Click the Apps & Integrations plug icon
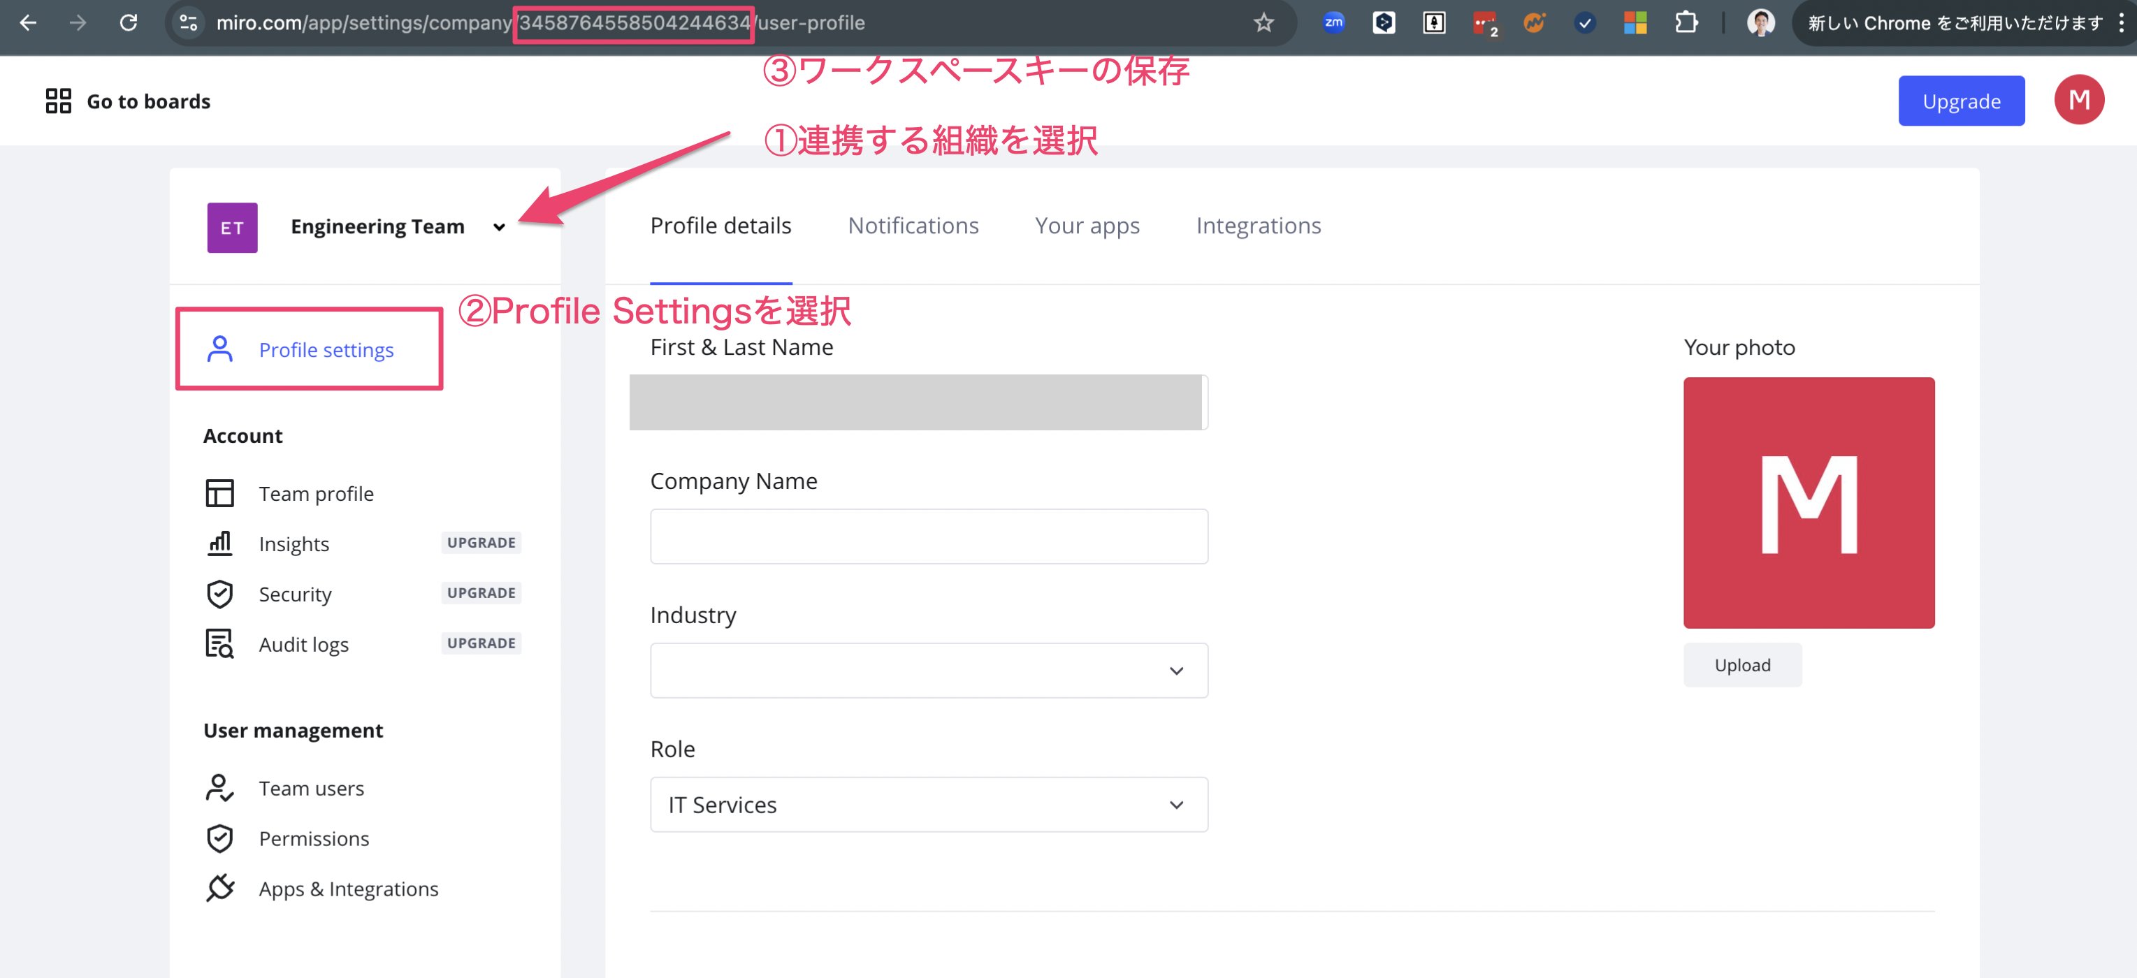2137x978 pixels. [x=220, y=889]
